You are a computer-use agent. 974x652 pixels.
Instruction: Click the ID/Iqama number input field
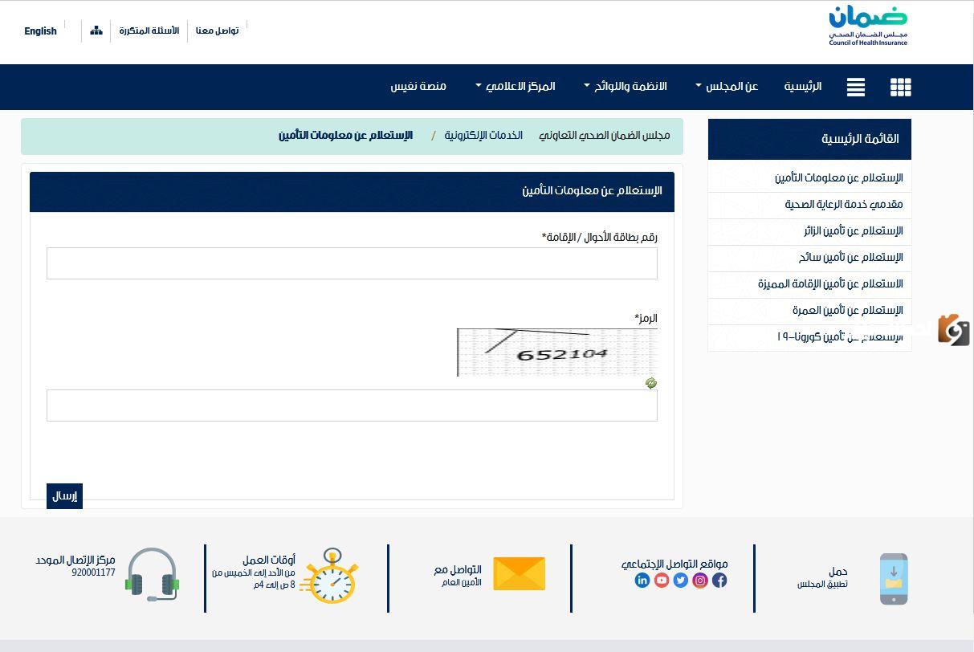[351, 263]
